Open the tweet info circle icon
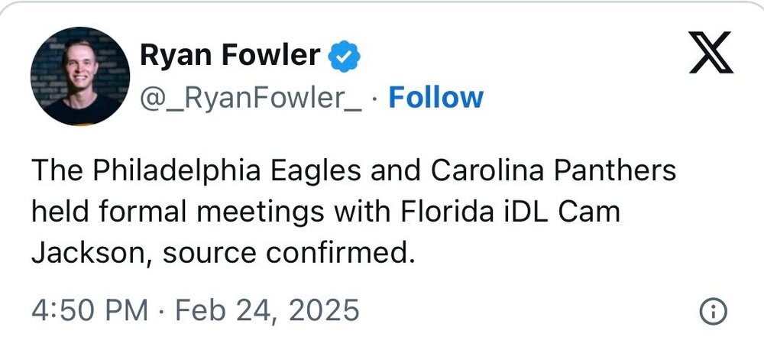This screenshot has height=350, width=764. (x=713, y=311)
